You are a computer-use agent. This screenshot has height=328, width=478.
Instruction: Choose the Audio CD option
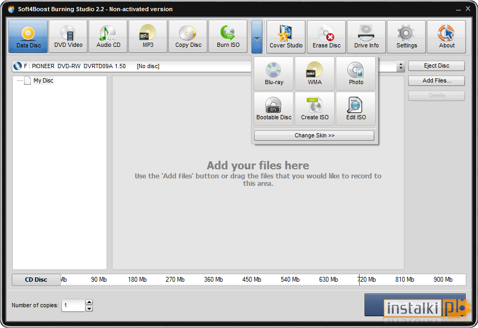point(108,36)
